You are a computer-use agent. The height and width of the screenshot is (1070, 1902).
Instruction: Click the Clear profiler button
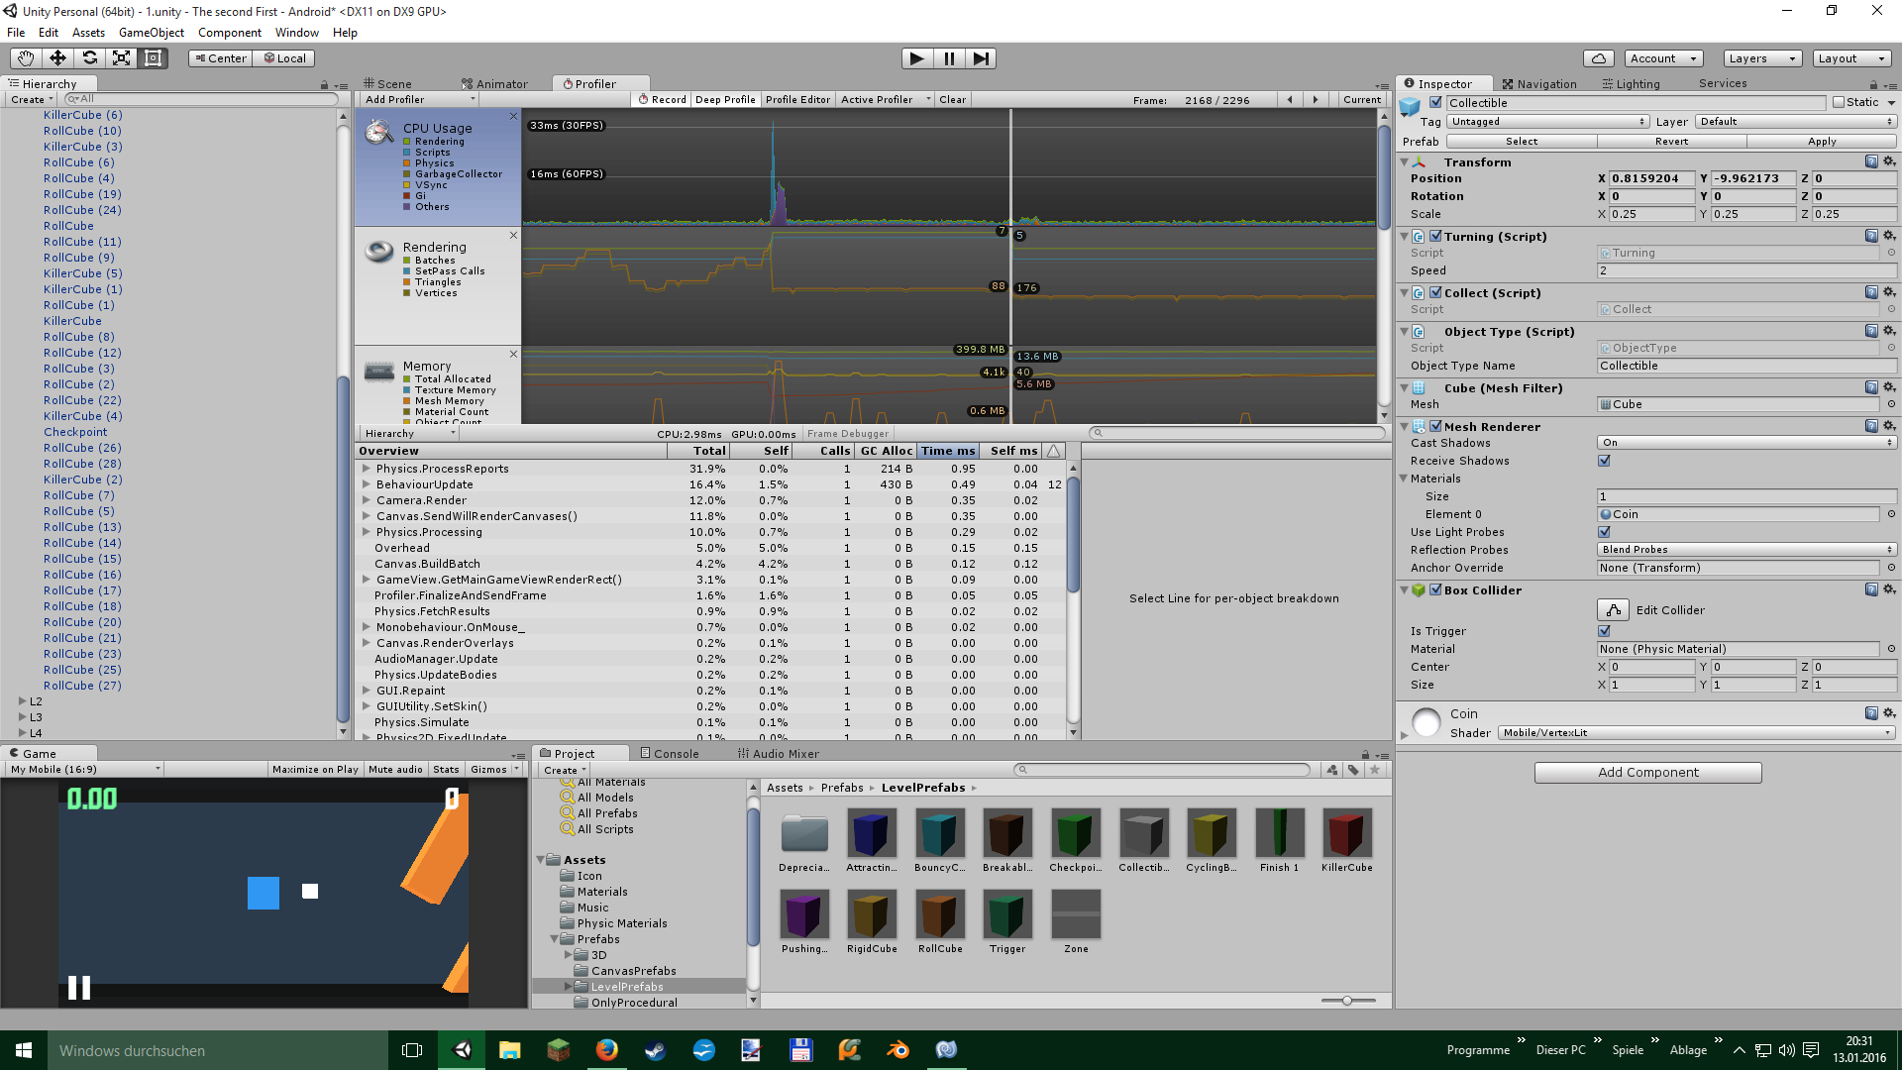pos(952,99)
